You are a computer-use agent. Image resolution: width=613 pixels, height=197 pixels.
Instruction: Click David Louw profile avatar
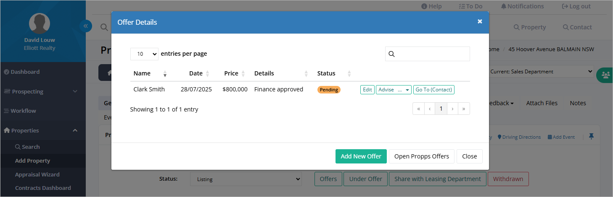click(x=40, y=23)
